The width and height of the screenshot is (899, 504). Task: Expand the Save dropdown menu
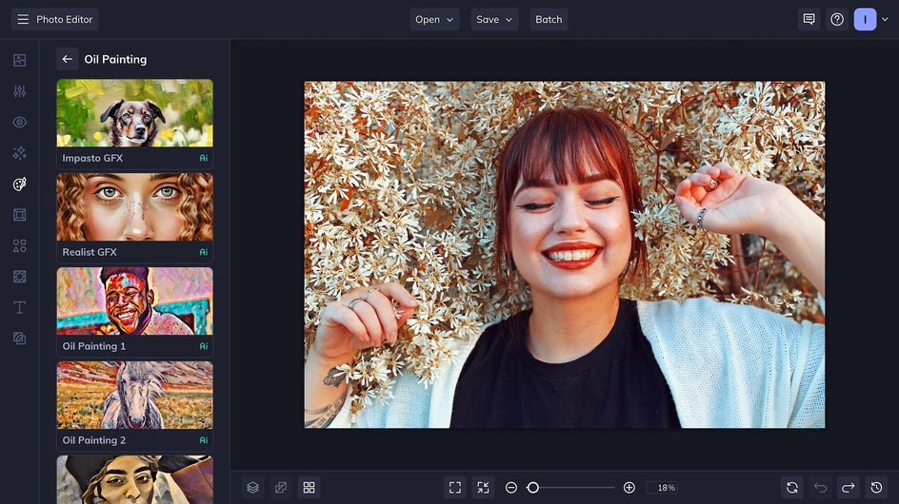(x=494, y=19)
